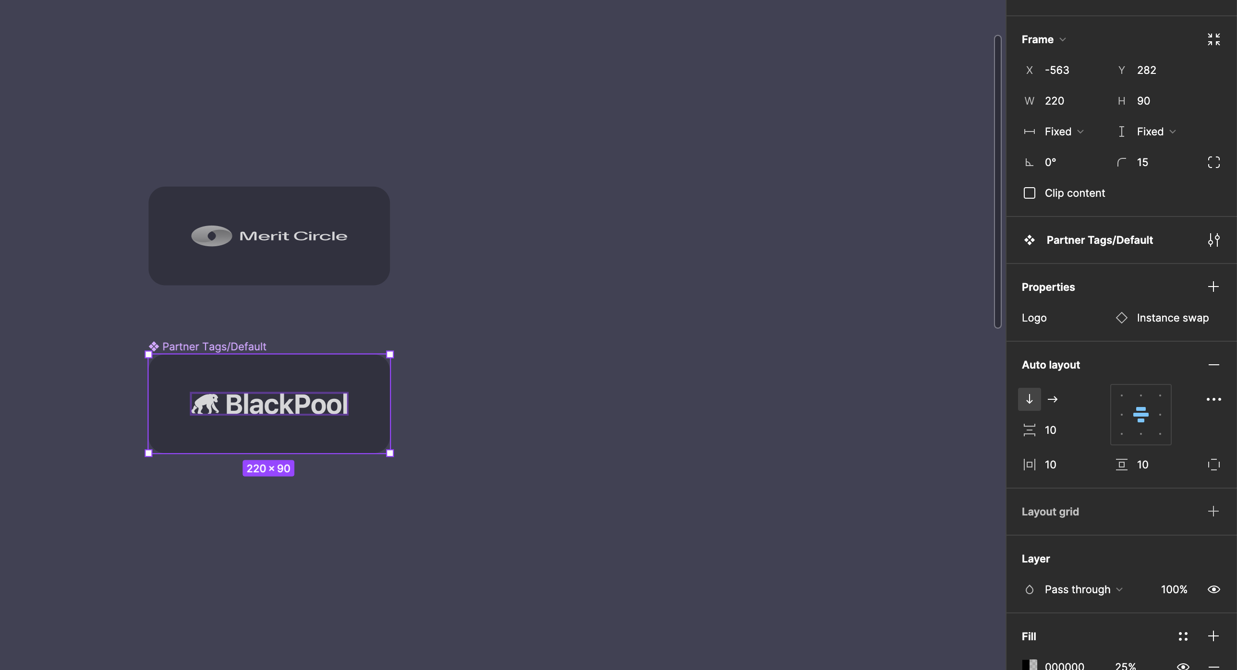This screenshot has width=1237, height=670.
Task: Open horizontal resizing Fixed dropdown
Action: (x=1064, y=132)
